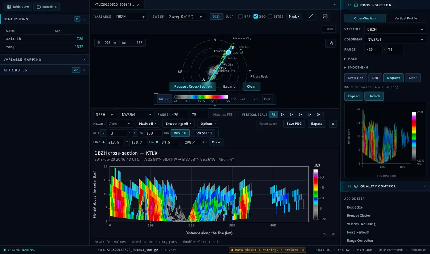Click the Undock button
Image resolution: width=430 pixels, height=254 pixels.
(374, 96)
